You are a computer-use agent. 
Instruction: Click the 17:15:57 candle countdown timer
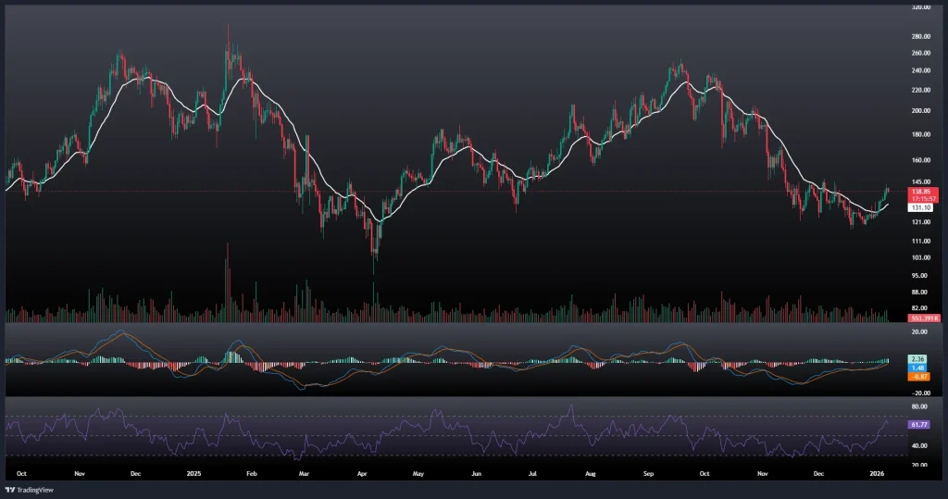pyautogui.click(x=923, y=198)
